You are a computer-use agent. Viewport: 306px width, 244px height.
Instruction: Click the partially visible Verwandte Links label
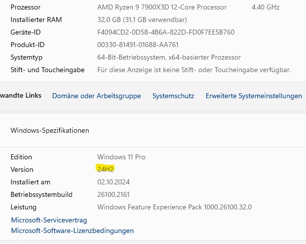(21, 96)
